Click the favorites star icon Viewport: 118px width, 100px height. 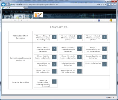(x=112, y=5)
